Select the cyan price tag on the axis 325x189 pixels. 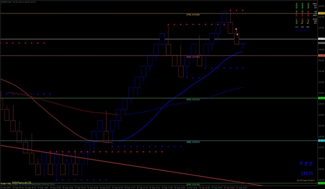tap(321, 141)
